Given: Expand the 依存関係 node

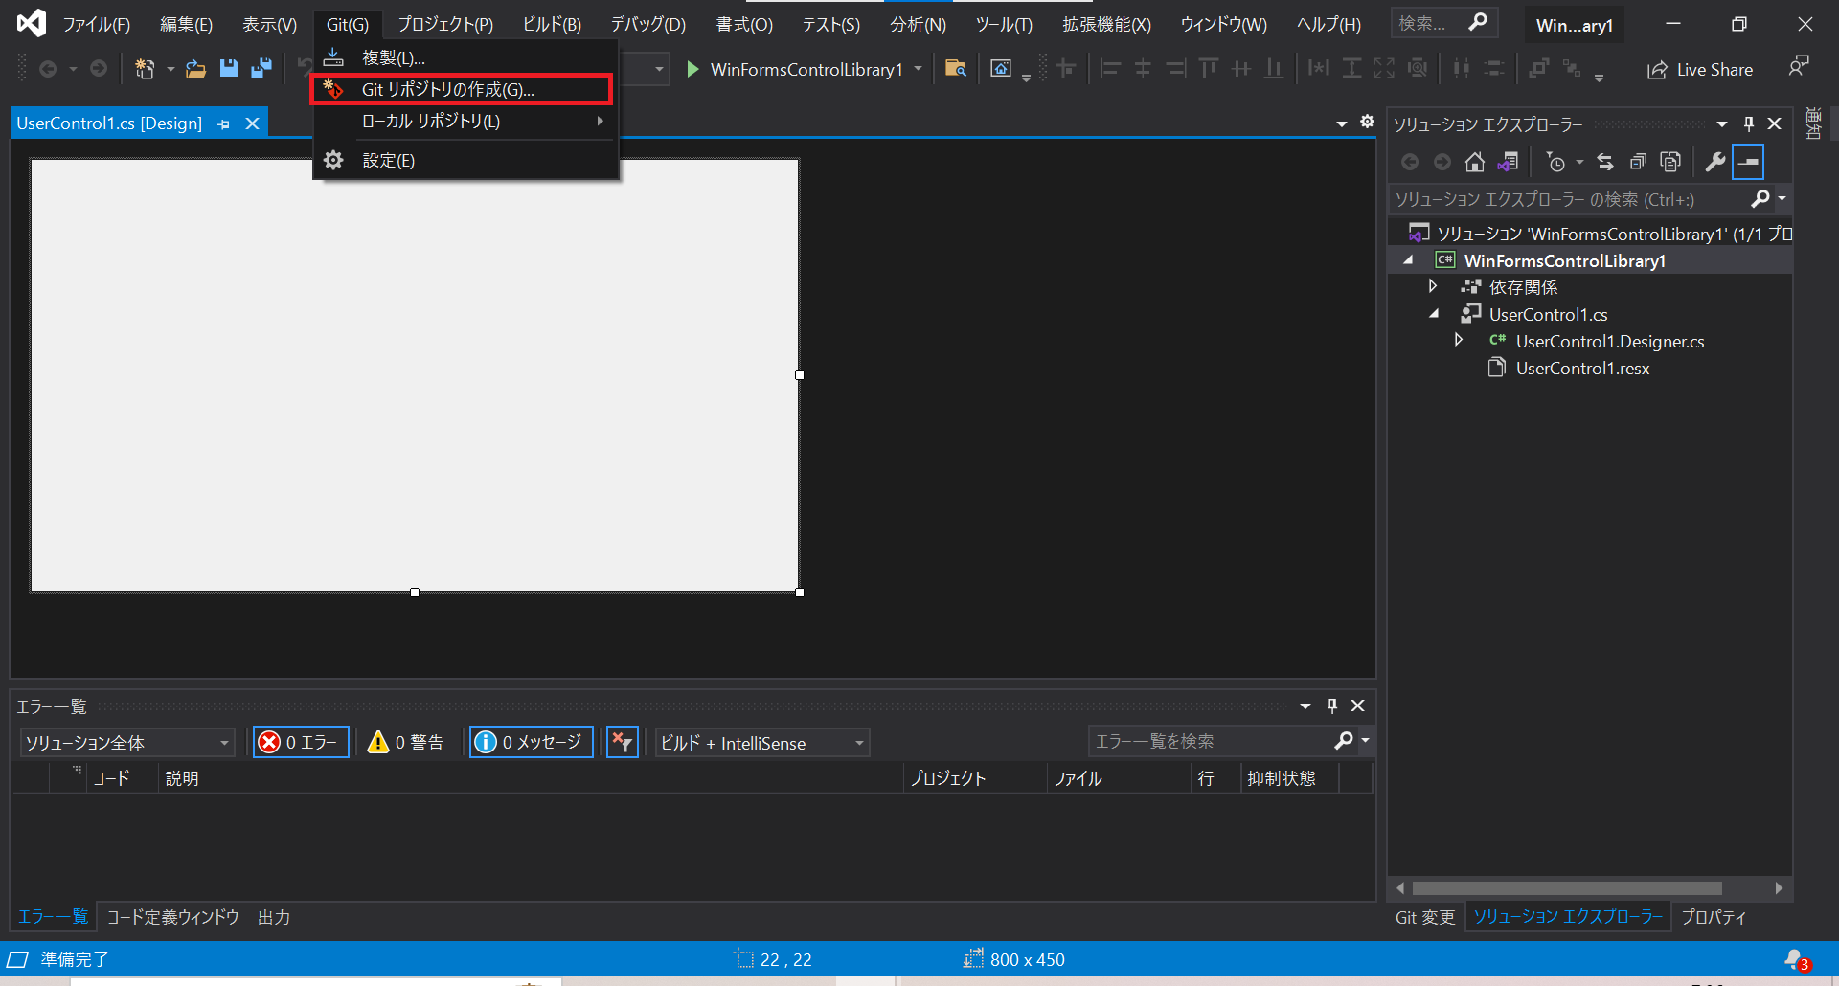Looking at the screenshot, I should 1433,286.
